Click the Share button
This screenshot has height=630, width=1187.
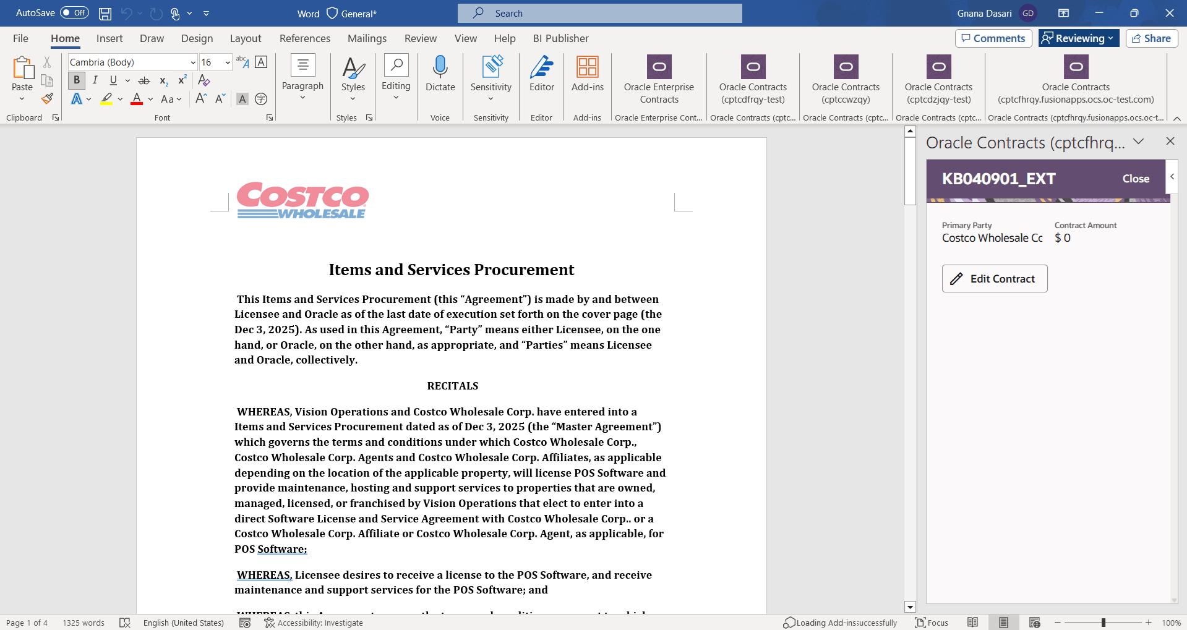(x=1152, y=38)
